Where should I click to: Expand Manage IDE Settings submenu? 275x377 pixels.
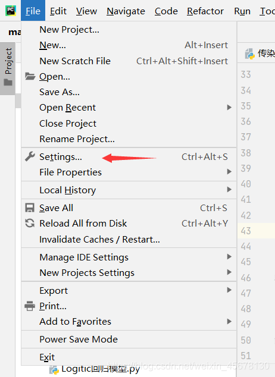[129, 257]
